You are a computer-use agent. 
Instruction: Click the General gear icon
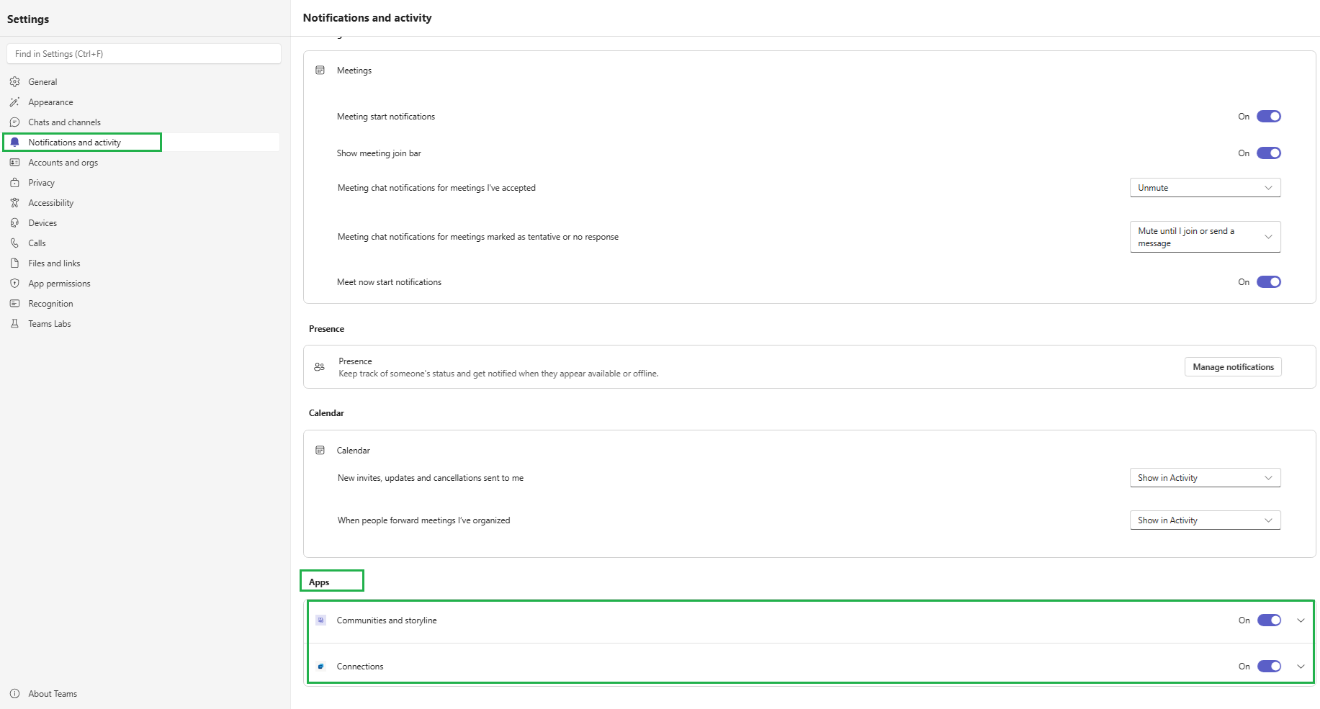pos(14,82)
